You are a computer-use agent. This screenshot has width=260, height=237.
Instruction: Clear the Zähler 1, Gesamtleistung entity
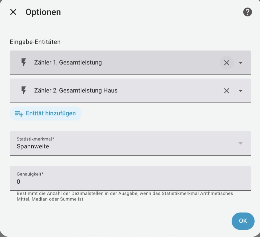tap(227, 63)
